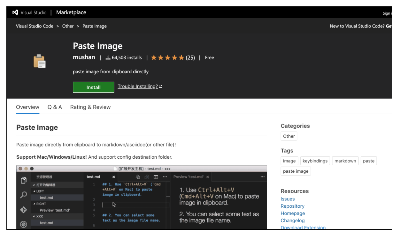The image size is (400, 237).
Task: Click the external-link icon after Trouble Installing
Action: click(160, 86)
